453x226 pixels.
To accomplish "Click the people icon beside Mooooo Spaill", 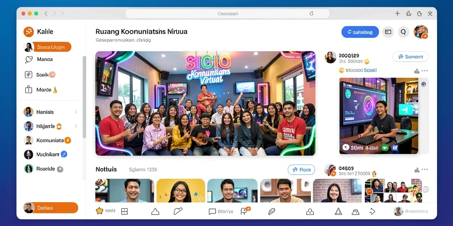I will coord(417,71).
